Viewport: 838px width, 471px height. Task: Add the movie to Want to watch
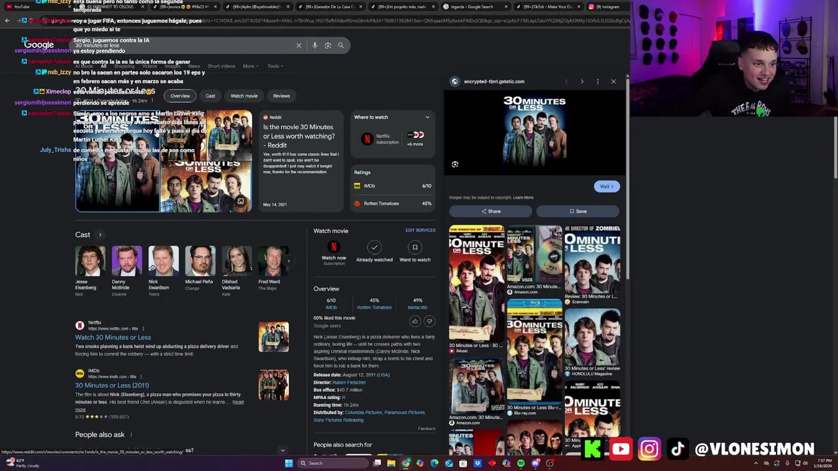[x=414, y=251]
